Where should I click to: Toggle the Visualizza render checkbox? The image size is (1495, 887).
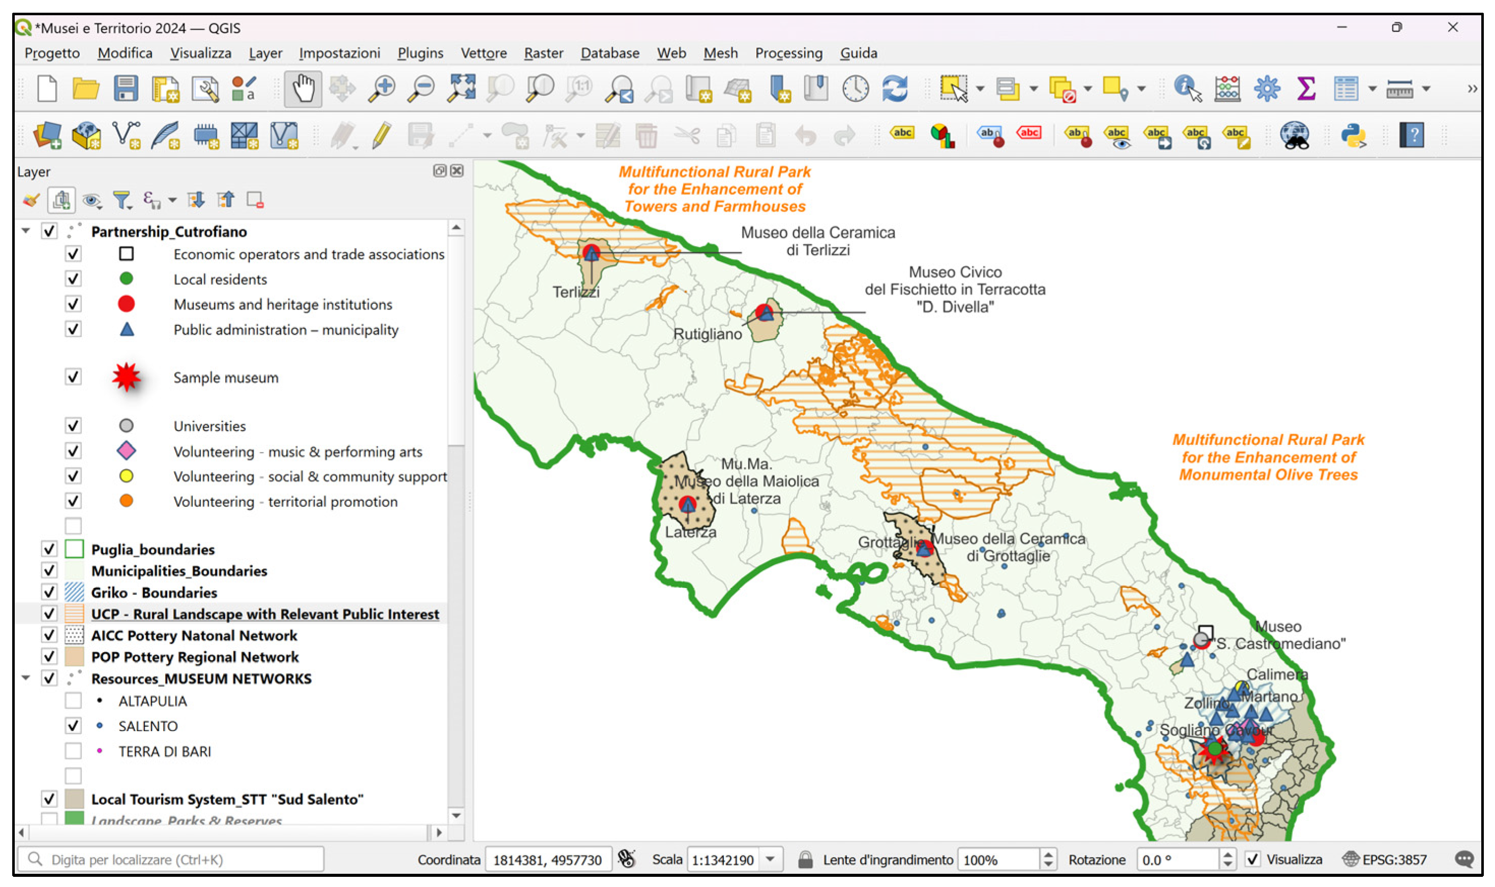[x=1253, y=860]
